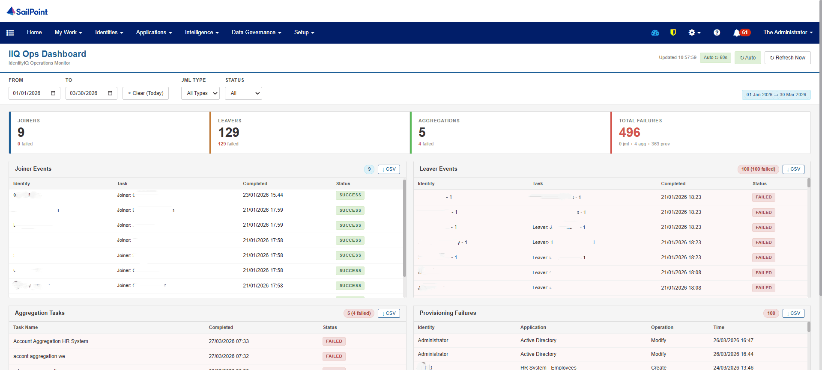Open the My Work menu
The width and height of the screenshot is (822, 370).
68,33
